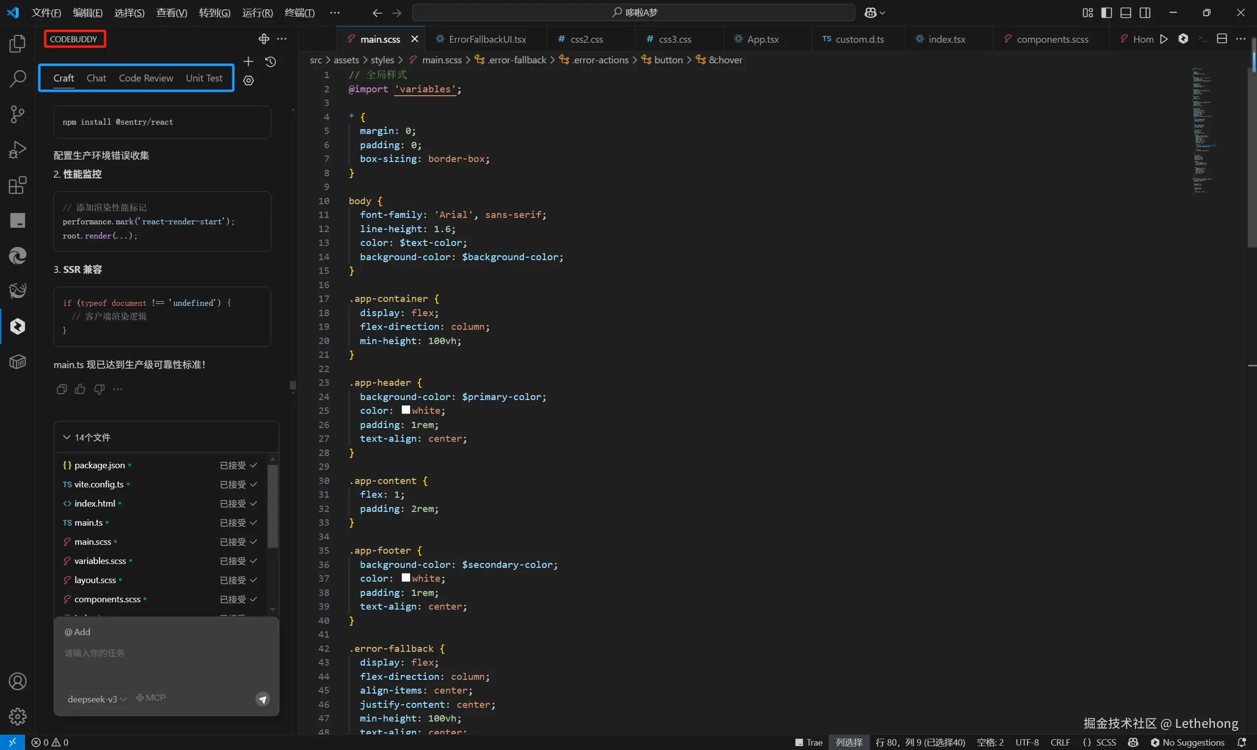Switch to the Unit Test tab
The height and width of the screenshot is (750, 1257).
click(204, 78)
